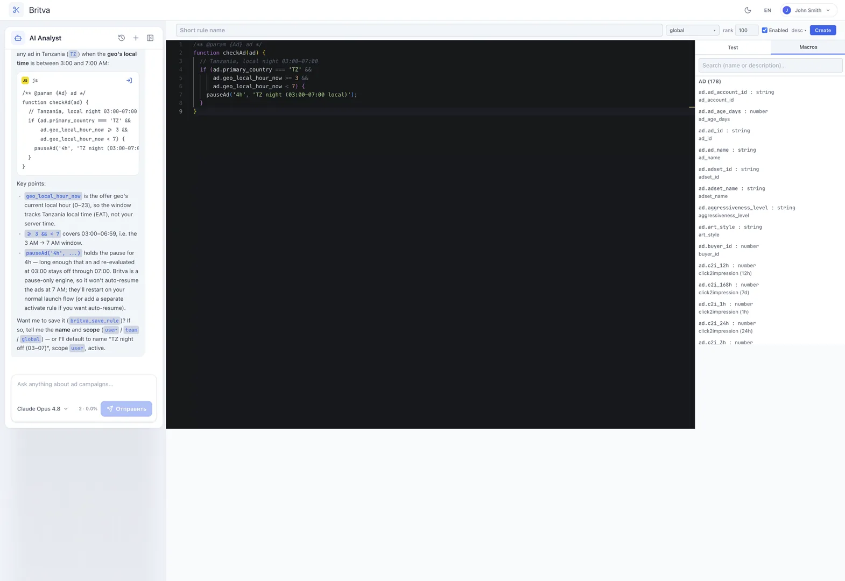845x581 pixels.
Task: Click the John Smith avatar icon
Action: 787,10
